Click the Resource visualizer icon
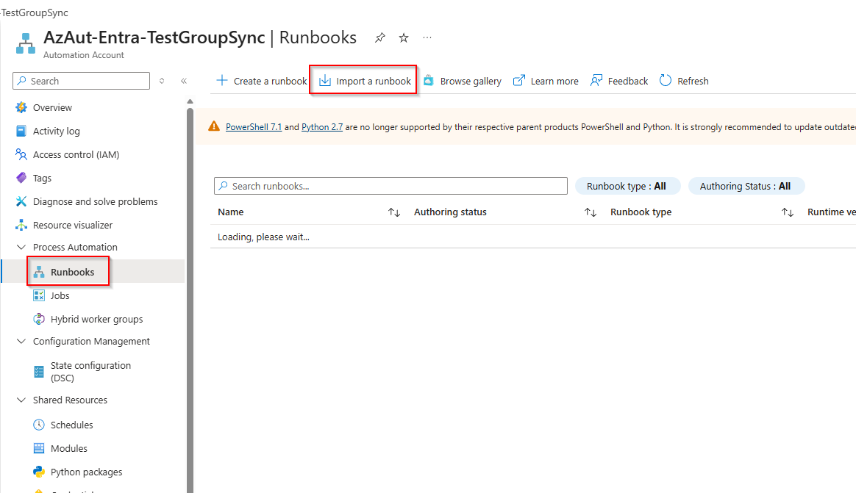This screenshot has height=493, width=856. pos(21,225)
